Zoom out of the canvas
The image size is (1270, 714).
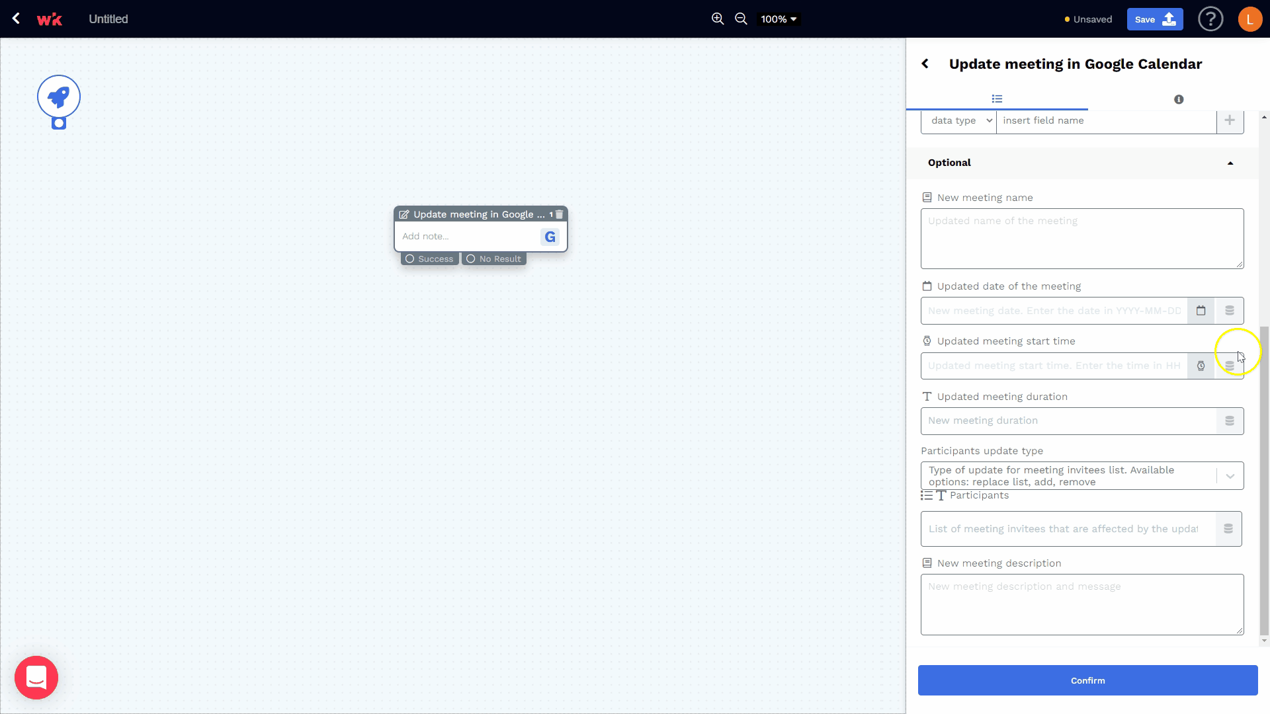click(741, 19)
